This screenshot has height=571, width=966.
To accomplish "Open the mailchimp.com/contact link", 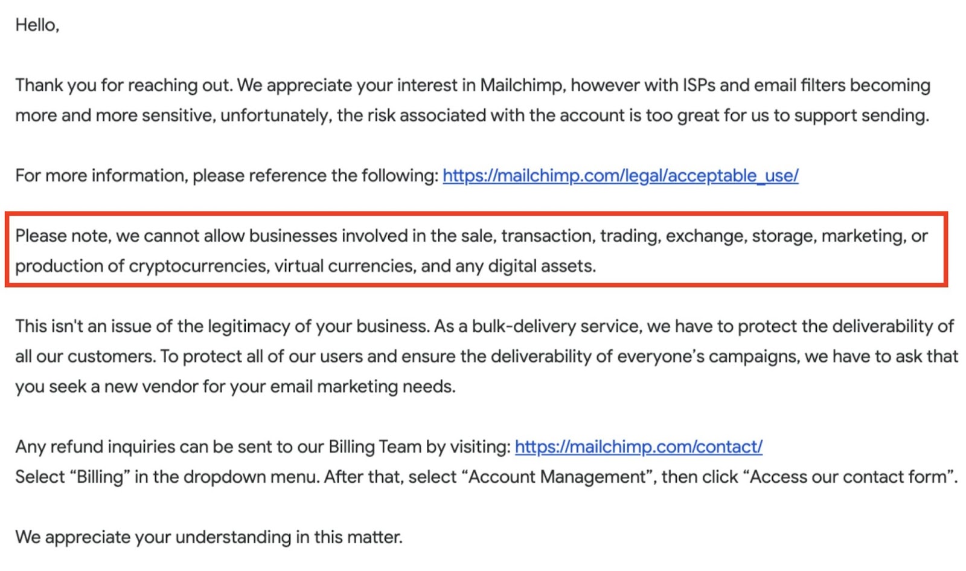I will click(638, 447).
